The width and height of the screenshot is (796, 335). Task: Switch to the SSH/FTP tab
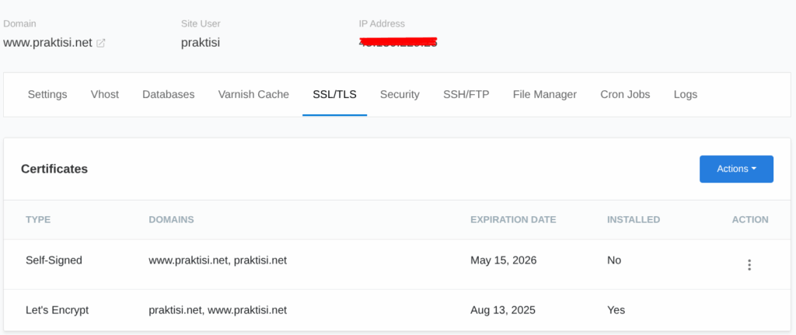[466, 94]
